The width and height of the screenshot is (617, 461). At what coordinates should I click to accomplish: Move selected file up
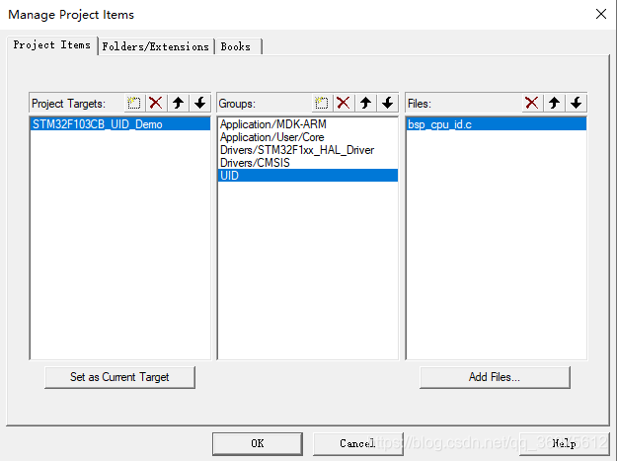coord(554,104)
